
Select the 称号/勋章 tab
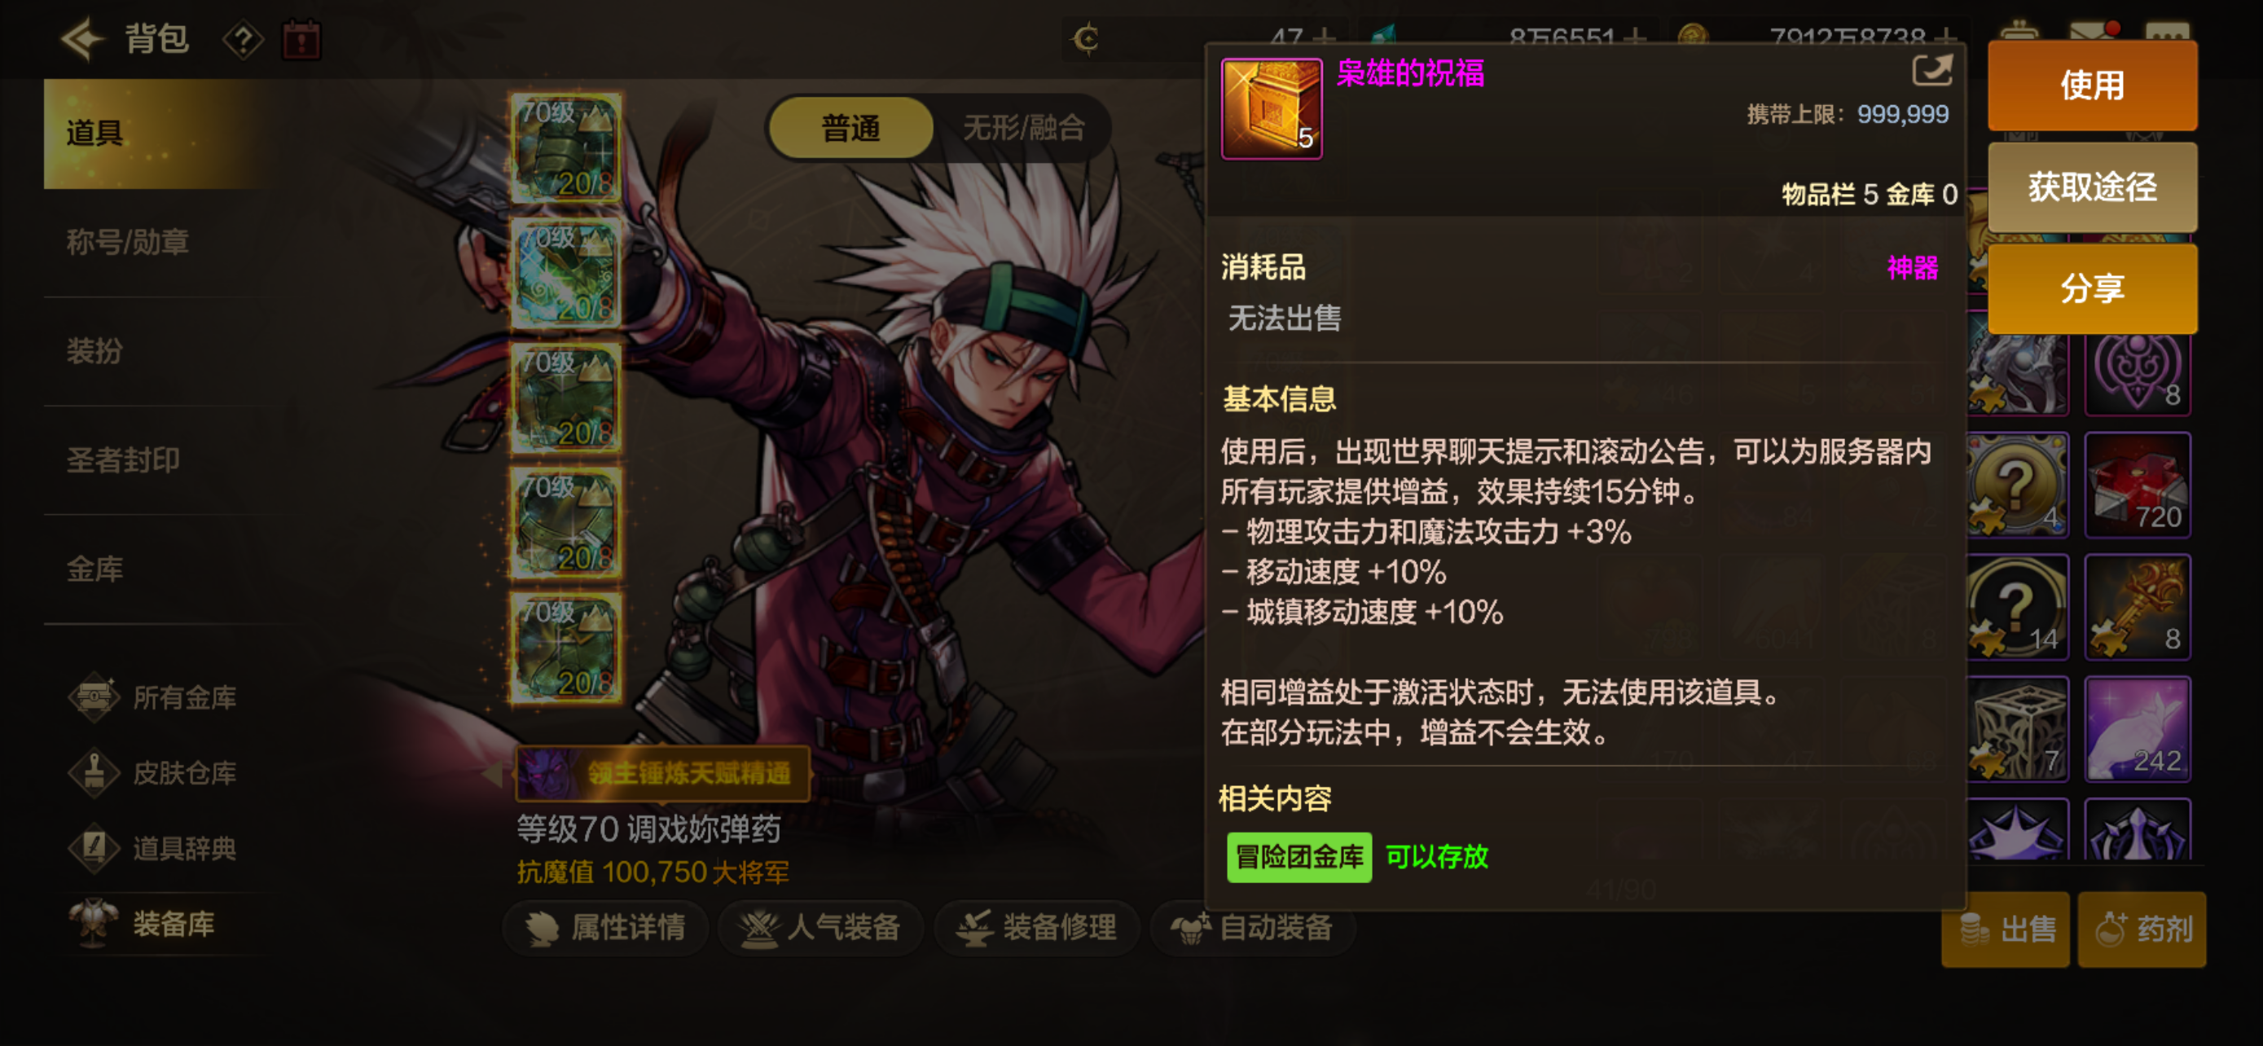128,241
